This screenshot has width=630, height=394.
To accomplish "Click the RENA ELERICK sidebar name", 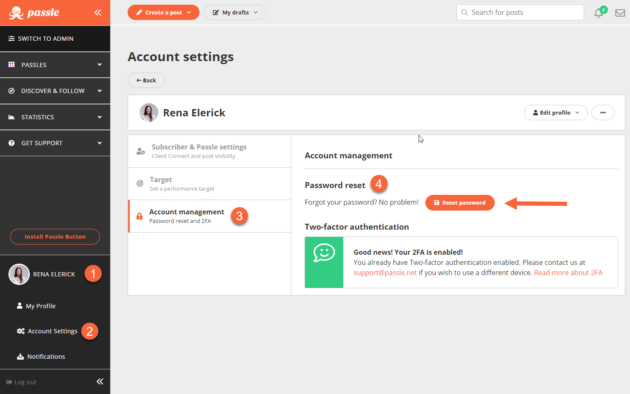I will (x=54, y=274).
